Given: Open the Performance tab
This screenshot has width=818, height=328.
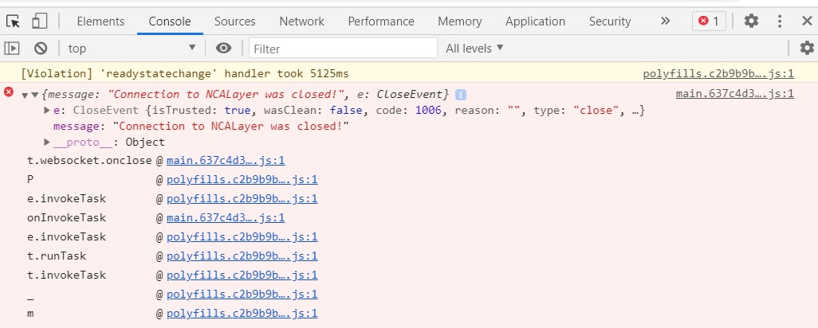Looking at the screenshot, I should (381, 21).
